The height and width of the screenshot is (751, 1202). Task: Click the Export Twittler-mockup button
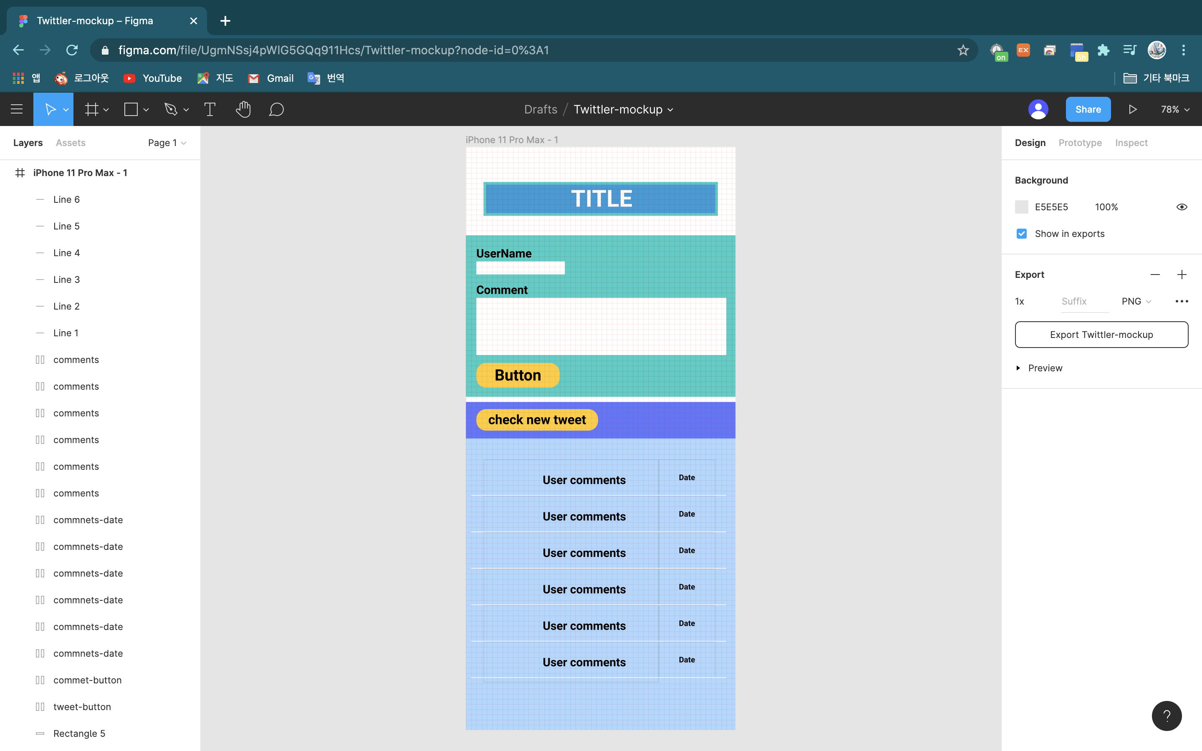pos(1101,335)
